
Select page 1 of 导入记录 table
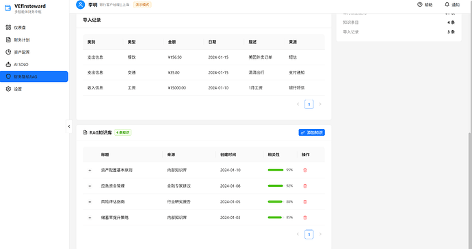309,104
